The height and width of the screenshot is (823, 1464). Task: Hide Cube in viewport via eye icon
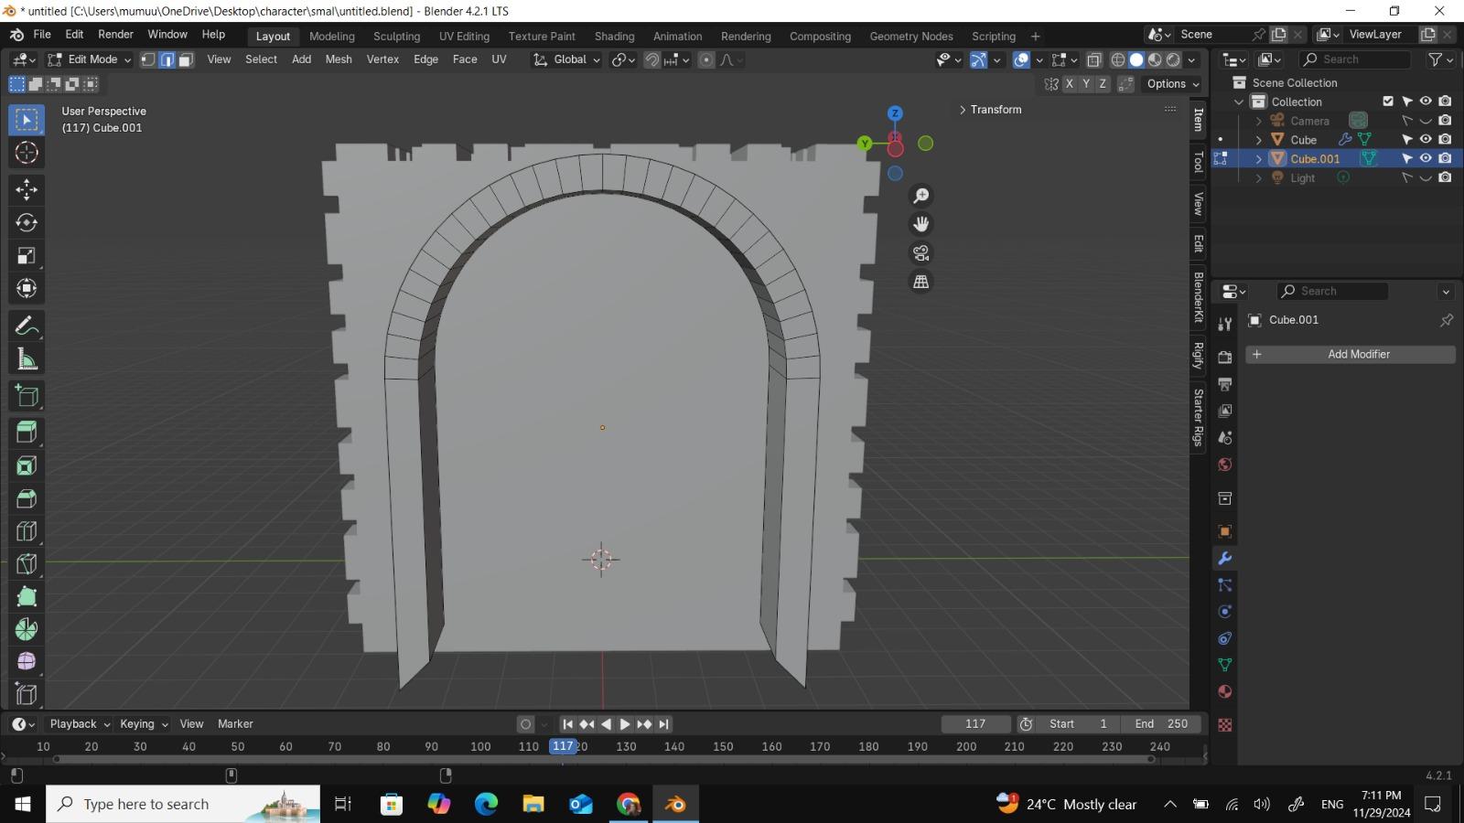click(1426, 139)
